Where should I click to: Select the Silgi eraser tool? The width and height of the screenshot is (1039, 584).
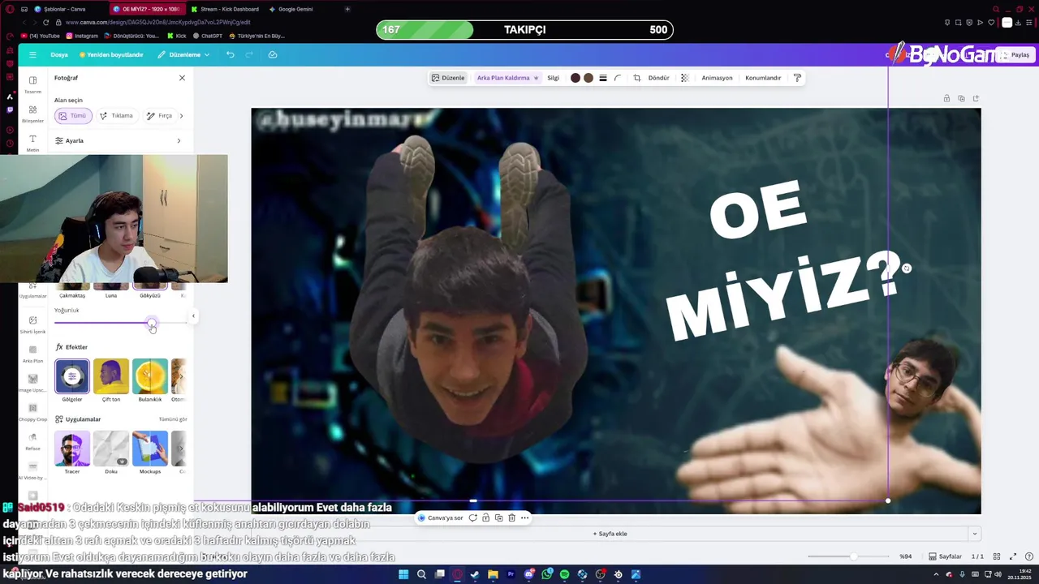[553, 78]
